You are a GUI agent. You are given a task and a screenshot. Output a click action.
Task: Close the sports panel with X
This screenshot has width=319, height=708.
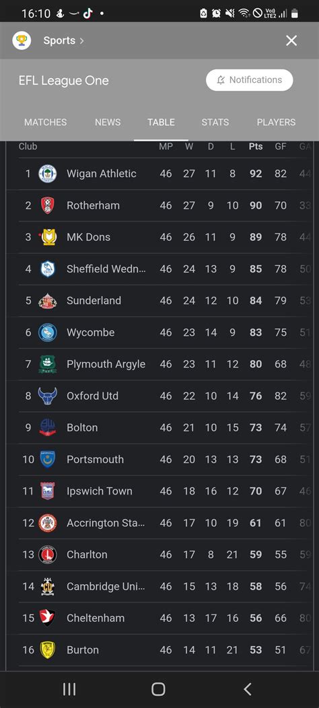pyautogui.click(x=291, y=40)
